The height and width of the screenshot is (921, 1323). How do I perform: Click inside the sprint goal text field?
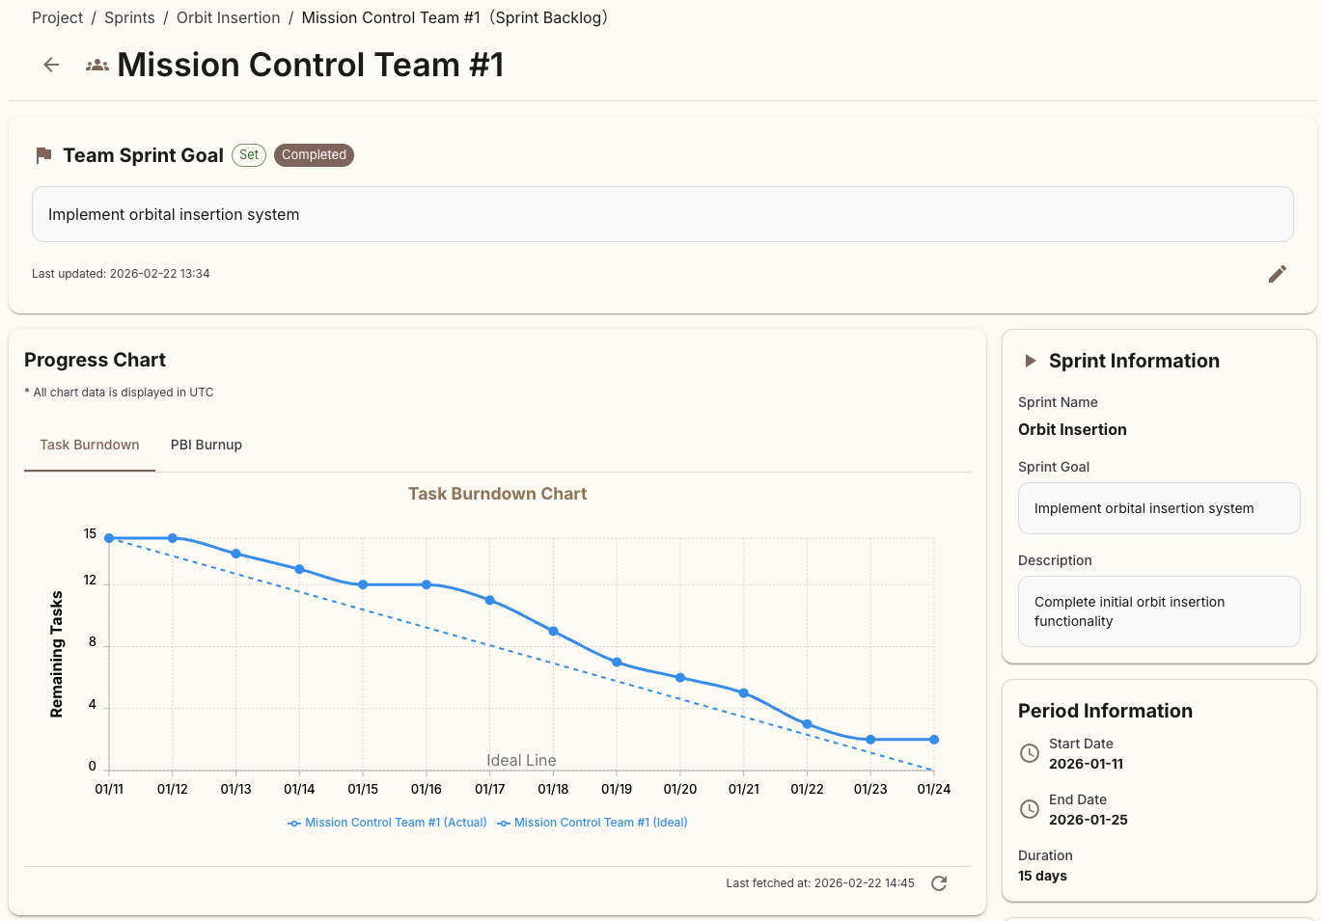[x=662, y=214]
